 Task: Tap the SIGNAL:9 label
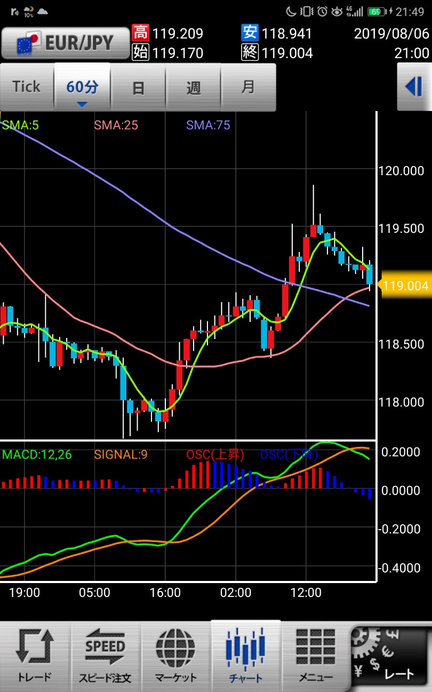(x=121, y=455)
